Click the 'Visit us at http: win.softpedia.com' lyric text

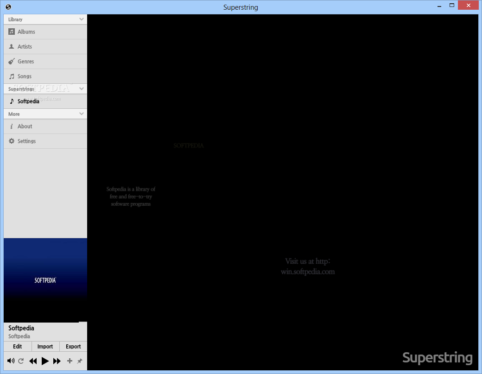pyautogui.click(x=308, y=266)
